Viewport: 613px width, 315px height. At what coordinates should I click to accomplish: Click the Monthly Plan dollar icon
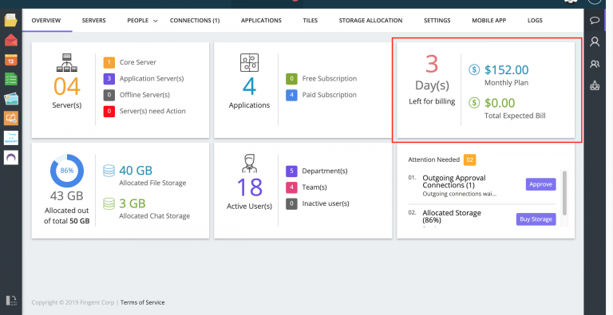pos(474,70)
